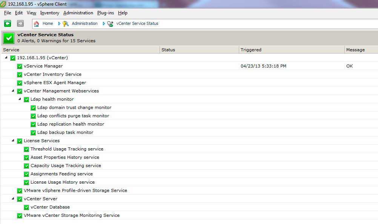Click status icon for Ldap replication health monitor
Image resolution: width=378 pixels, height=224 pixels.
tap(33, 124)
